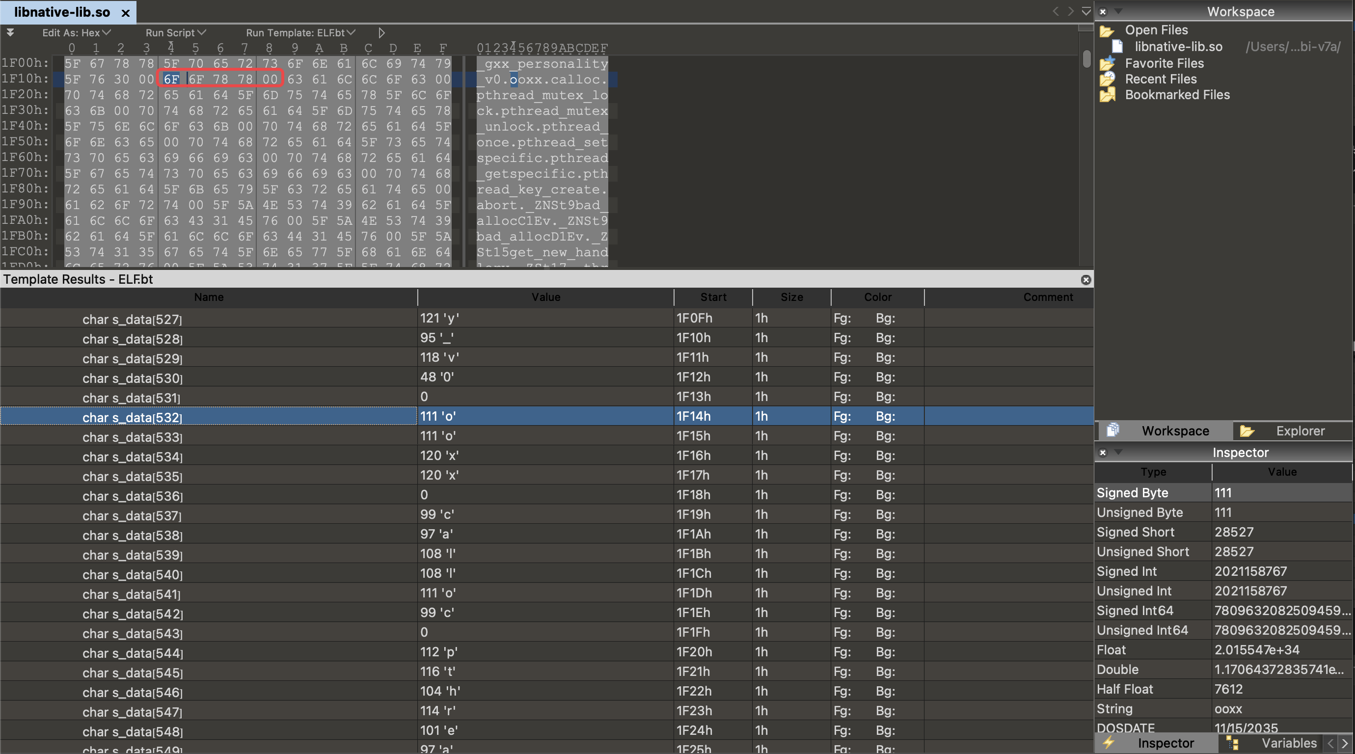Screen dimensions: 1355x754
Task: Click the Run Template play arrow icon
Action: [x=381, y=32]
